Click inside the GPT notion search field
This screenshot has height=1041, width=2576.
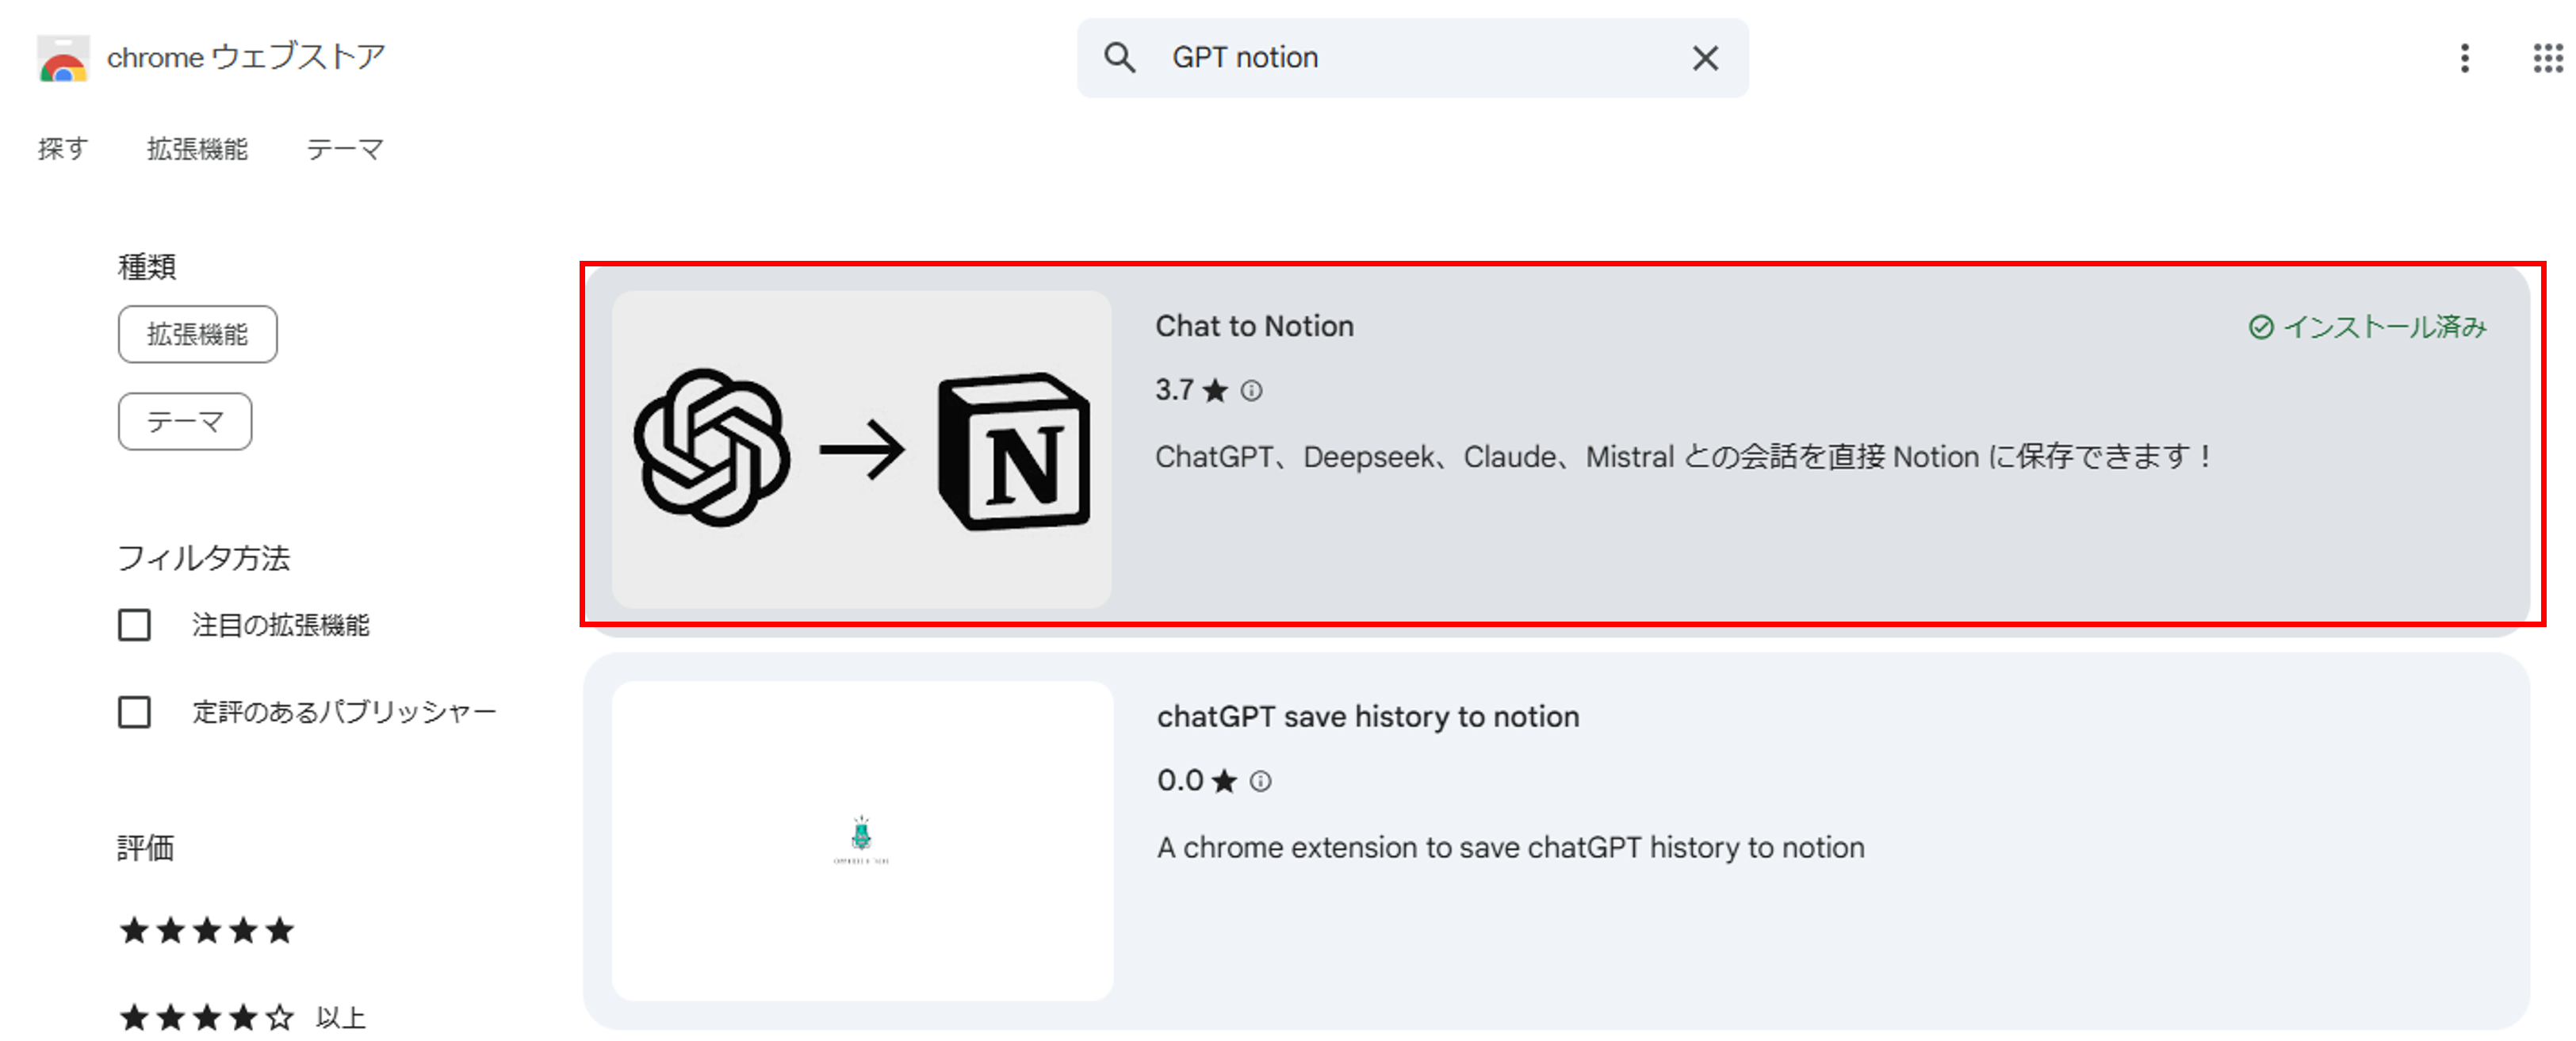point(1400,58)
